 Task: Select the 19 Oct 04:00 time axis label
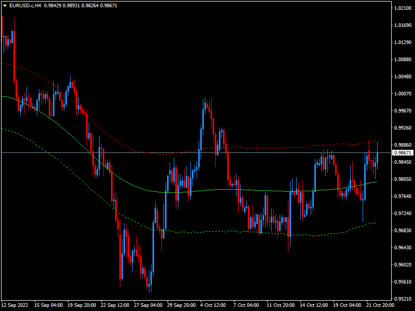pos(347,305)
